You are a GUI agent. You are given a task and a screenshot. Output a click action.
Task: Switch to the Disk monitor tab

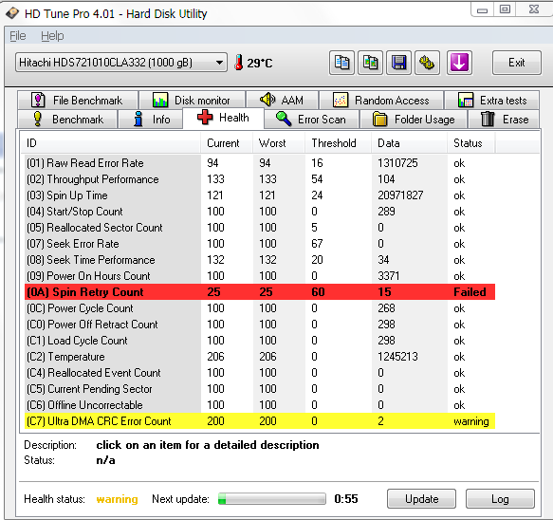(x=193, y=101)
